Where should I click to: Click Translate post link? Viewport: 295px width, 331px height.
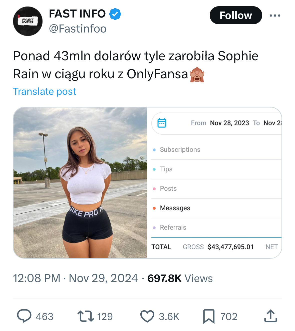(45, 91)
